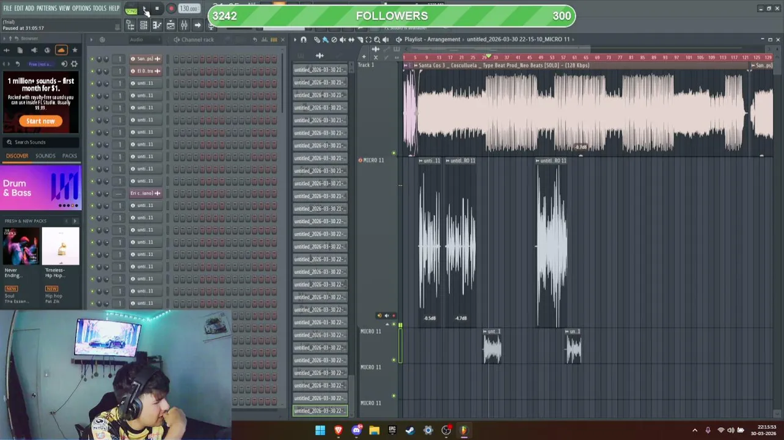Switch to the PACKS tab in Browser
This screenshot has width=784, height=440.
[70, 156]
